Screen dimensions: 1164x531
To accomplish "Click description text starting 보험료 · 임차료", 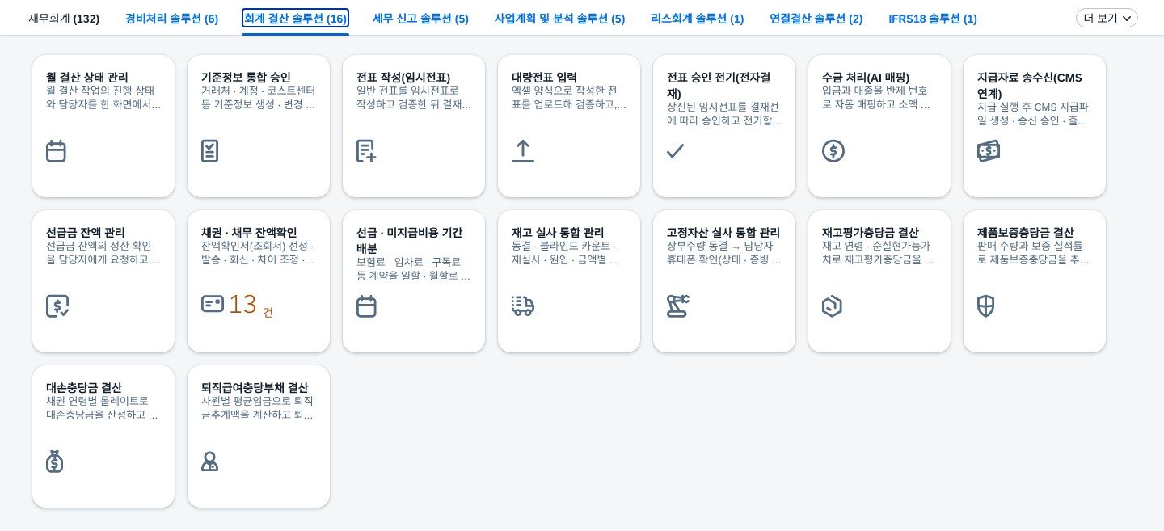I will [413, 269].
